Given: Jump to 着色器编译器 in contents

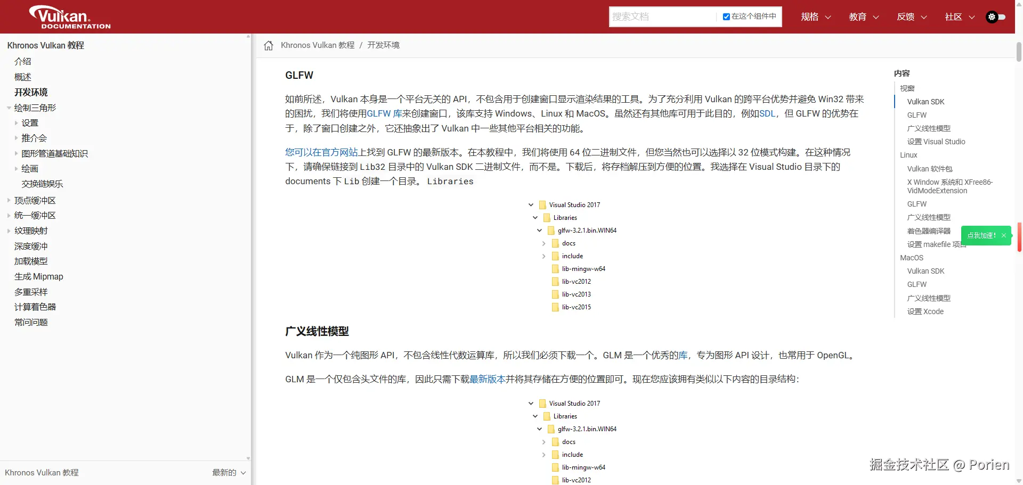Looking at the screenshot, I should click(929, 231).
